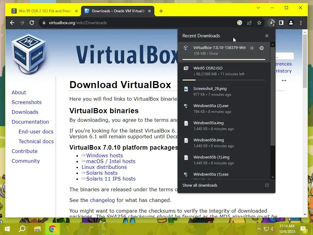Click the Windows95b.img file icon
Image resolution: width=313 pixels, height=235 pixels.
186,140
